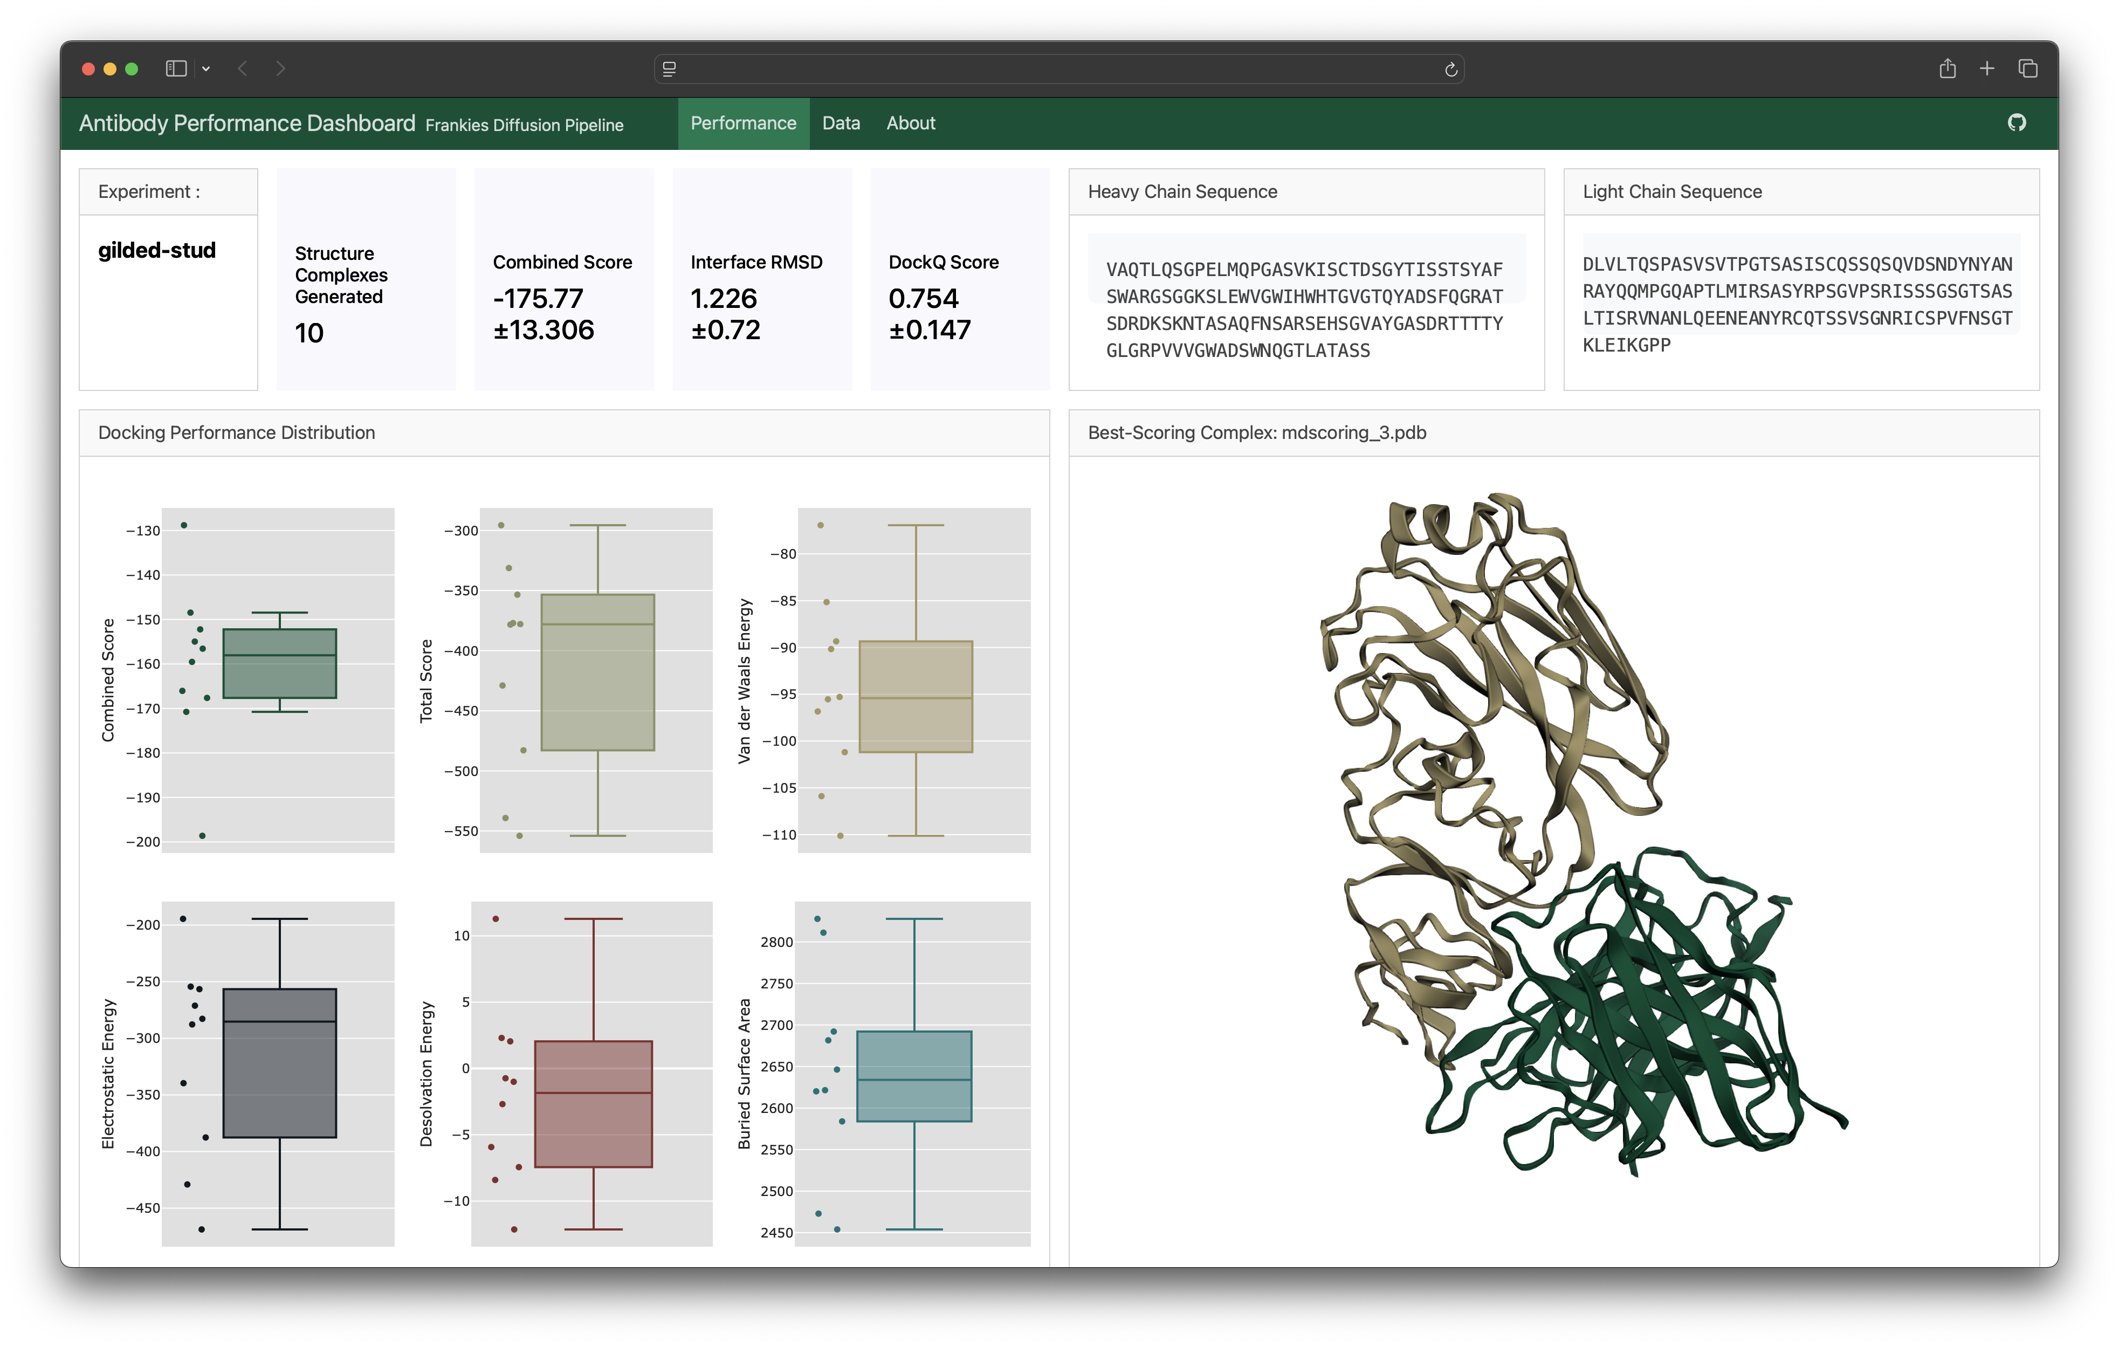Show the tab overview icon
The image size is (2119, 1347).
(2027, 68)
